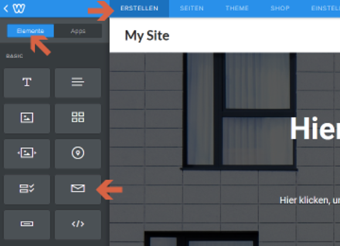This screenshot has height=246, width=340.
Task: Select the Map pin element
Action: coord(78,154)
